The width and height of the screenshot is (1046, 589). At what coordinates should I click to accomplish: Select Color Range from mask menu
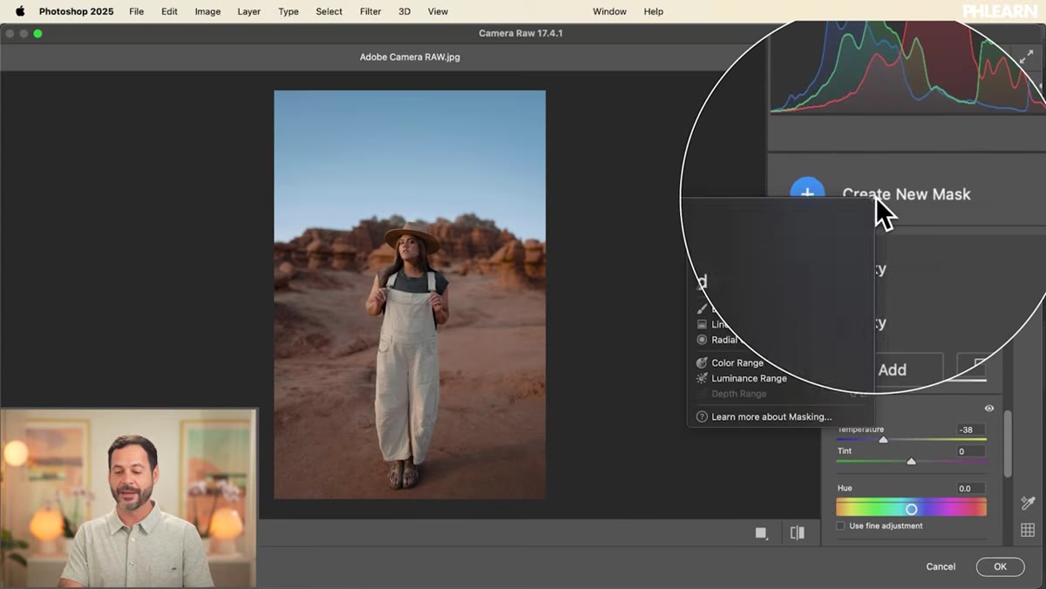click(737, 362)
